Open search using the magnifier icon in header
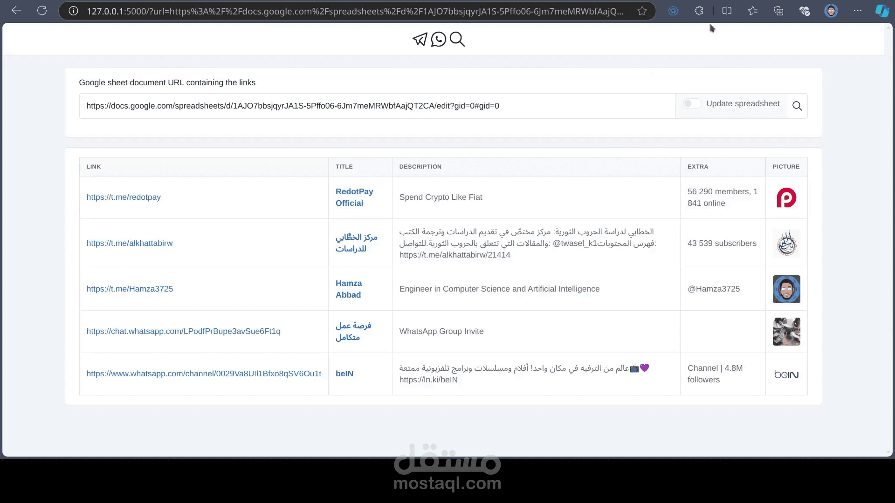 tap(457, 40)
